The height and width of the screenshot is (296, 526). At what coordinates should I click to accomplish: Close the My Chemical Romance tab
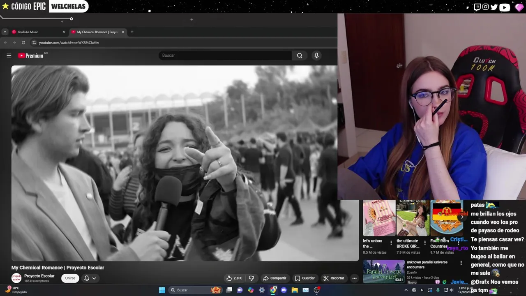[123, 32]
